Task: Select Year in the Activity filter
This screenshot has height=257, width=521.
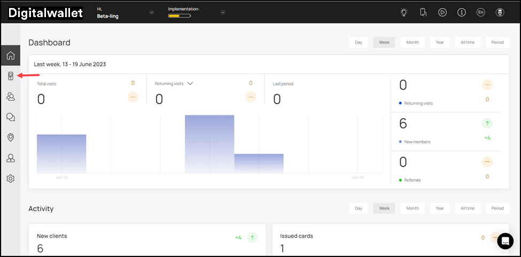Action: coord(439,208)
